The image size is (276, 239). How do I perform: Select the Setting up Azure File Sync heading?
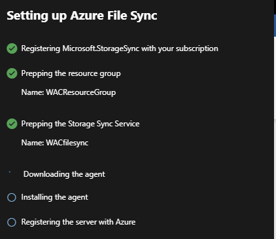(x=82, y=16)
